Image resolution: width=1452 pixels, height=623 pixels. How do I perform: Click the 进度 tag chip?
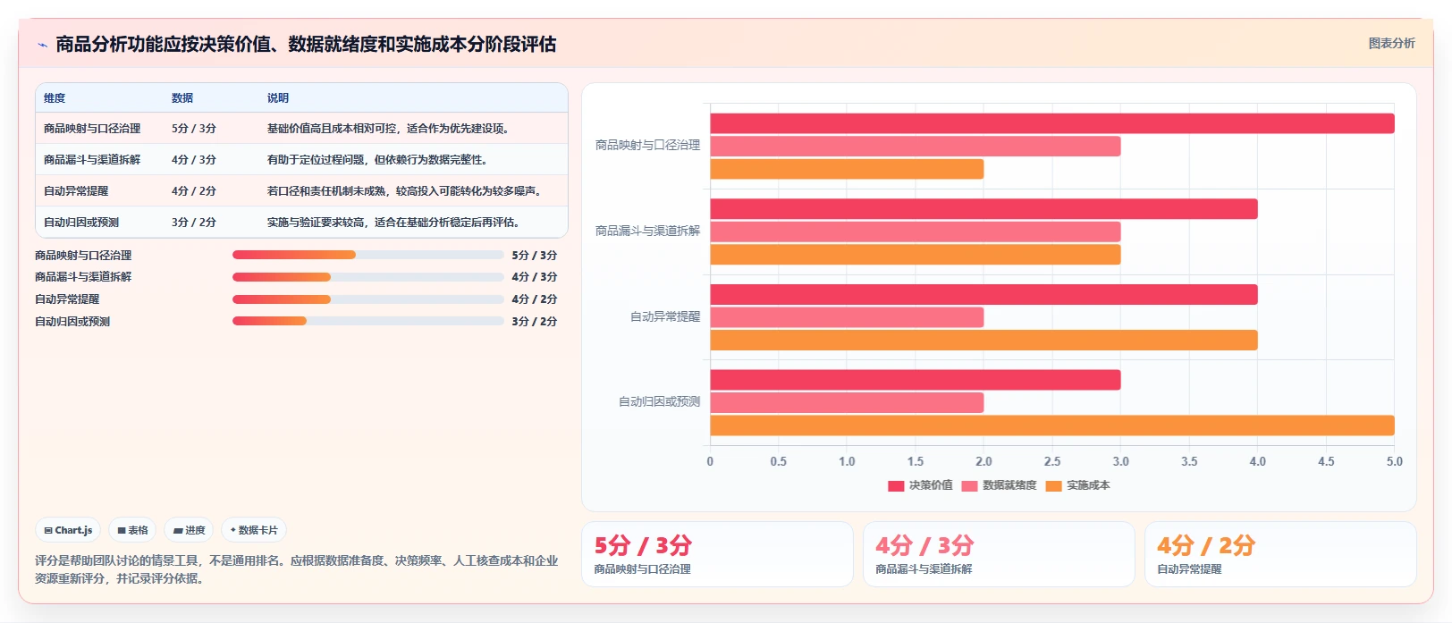(189, 530)
